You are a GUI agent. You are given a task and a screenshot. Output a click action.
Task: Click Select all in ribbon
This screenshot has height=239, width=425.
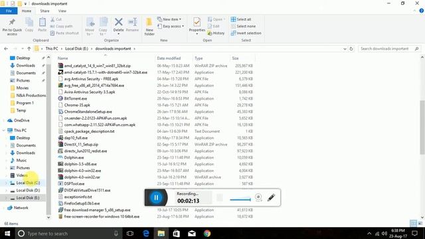241,19
